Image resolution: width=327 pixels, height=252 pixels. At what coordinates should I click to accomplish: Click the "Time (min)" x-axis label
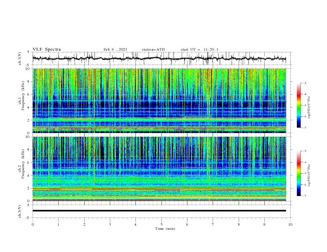pyautogui.click(x=165, y=229)
